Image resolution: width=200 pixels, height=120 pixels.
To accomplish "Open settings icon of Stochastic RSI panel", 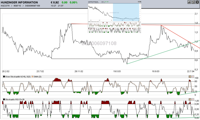I will click(190, 99).
